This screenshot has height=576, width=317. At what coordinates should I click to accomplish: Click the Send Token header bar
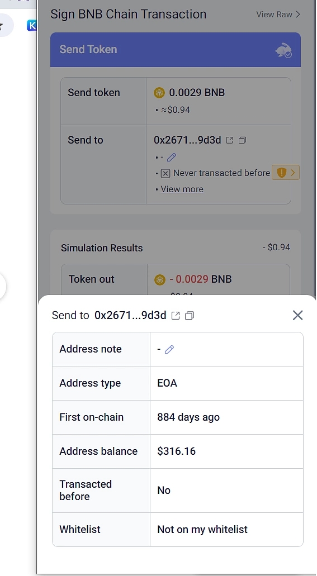[176, 50]
